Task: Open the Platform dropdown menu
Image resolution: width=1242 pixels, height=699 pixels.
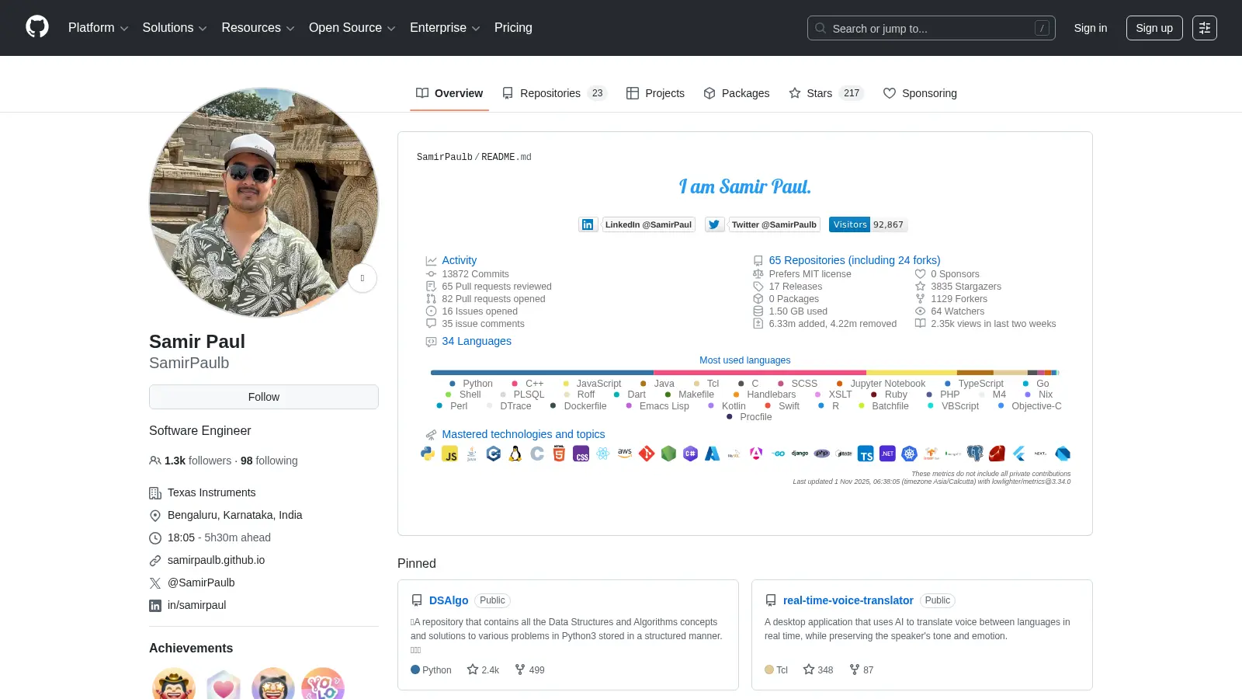Action: pos(98,27)
